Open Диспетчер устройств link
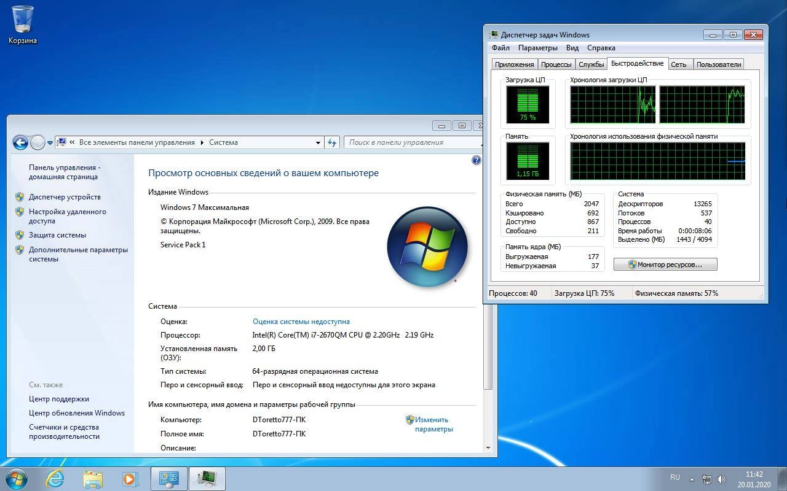This screenshot has height=491, width=787. [x=65, y=197]
